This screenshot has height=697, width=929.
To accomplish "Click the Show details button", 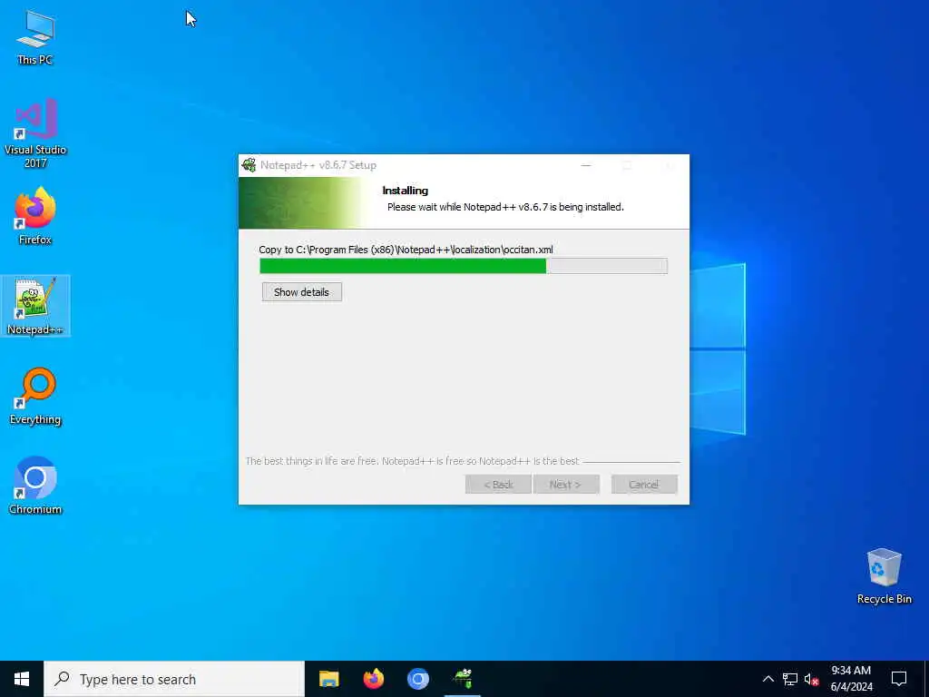I will (301, 291).
